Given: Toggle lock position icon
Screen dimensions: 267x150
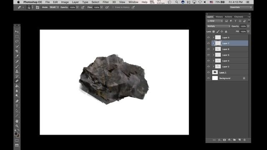Looking at the screenshot, I should click(222, 32).
